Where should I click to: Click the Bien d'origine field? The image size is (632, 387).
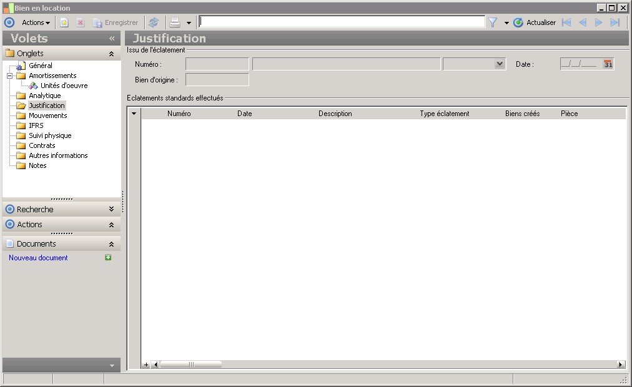pyautogui.click(x=217, y=80)
